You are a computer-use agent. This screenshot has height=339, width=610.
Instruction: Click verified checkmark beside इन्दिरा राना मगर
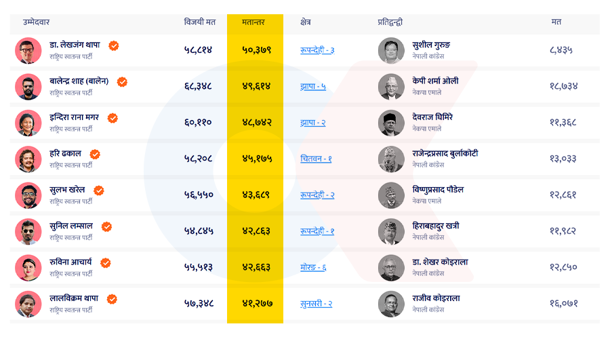[x=113, y=118]
